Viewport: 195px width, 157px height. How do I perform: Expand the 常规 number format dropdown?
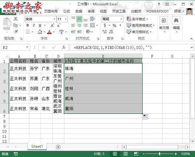[x=121, y=19]
